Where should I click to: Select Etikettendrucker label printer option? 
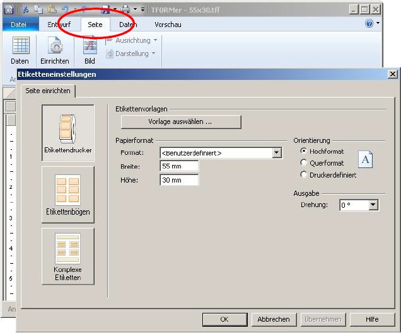tap(67, 133)
